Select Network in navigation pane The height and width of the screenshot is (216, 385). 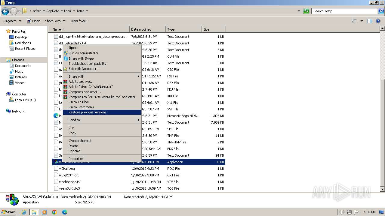pyautogui.click(x=18, y=111)
